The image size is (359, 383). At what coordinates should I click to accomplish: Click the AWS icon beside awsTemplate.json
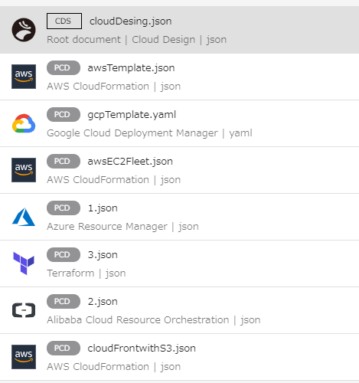pos(24,77)
